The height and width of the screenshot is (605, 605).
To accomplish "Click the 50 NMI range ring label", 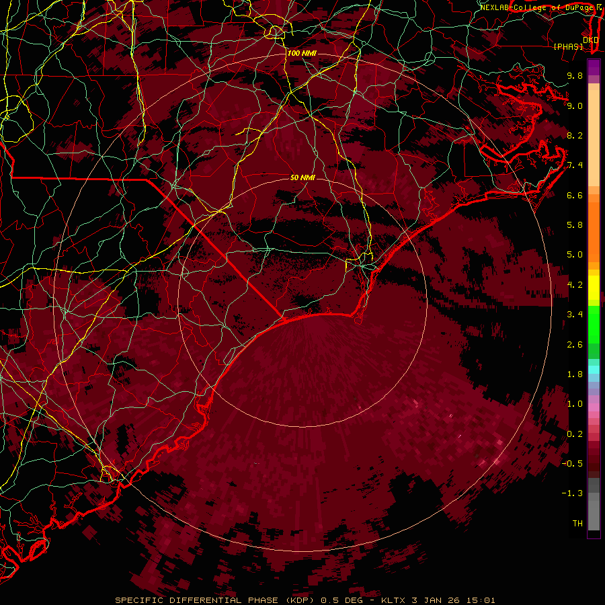I will (x=302, y=177).
